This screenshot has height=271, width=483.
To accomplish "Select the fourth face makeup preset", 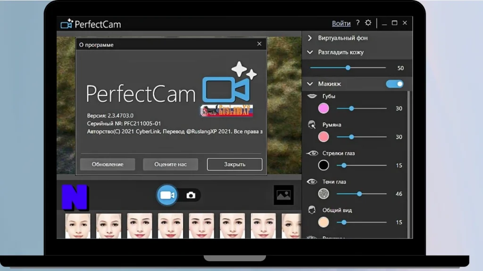I will click(x=170, y=226).
